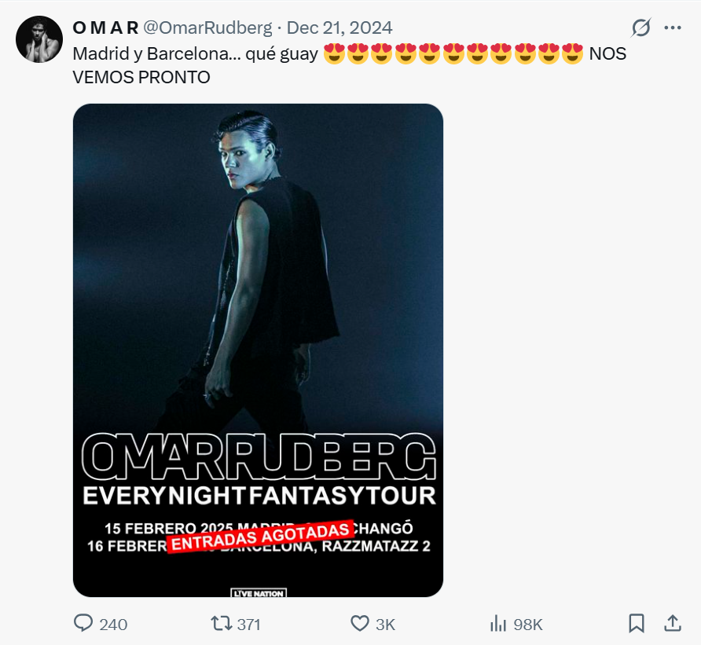Screen dimensions: 701x645
Task: Repost this tweet via the retweet icon
Action: click(x=222, y=624)
